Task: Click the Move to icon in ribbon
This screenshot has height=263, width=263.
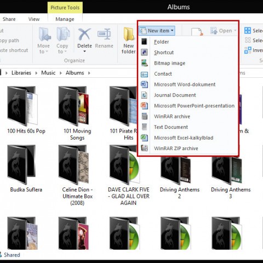Action: click(x=45, y=34)
